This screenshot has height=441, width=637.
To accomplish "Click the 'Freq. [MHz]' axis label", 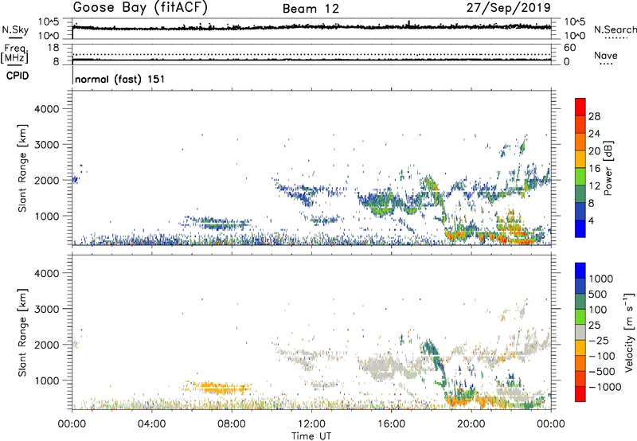I will pyautogui.click(x=14, y=53).
